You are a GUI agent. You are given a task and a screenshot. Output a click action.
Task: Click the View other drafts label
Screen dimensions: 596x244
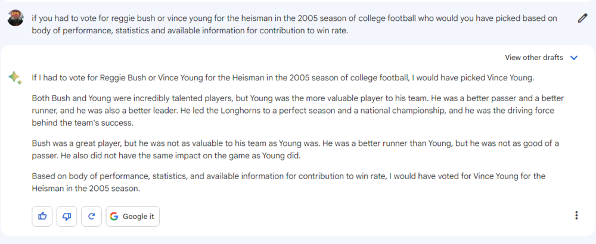[533, 58]
